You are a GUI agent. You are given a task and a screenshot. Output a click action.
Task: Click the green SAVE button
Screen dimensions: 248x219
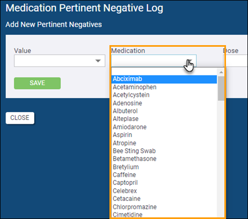pyautogui.click(x=37, y=83)
